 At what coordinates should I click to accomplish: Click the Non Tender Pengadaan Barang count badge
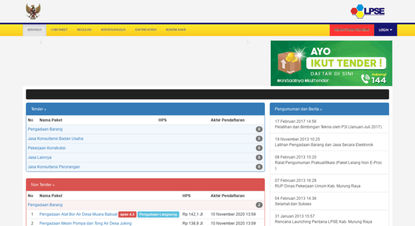click(x=259, y=205)
